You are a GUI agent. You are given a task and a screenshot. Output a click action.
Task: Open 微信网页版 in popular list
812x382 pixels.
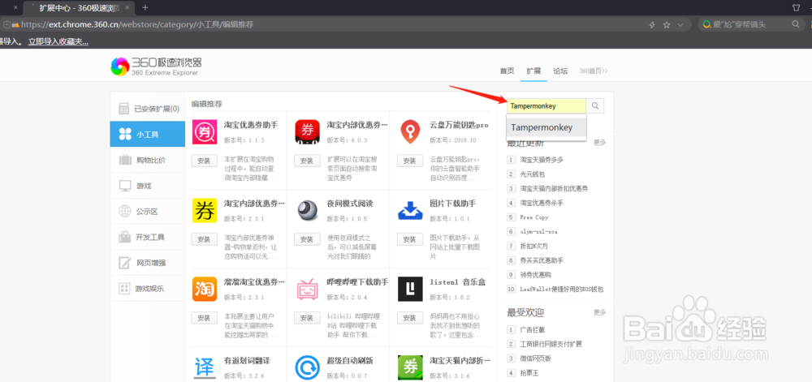tap(535, 358)
